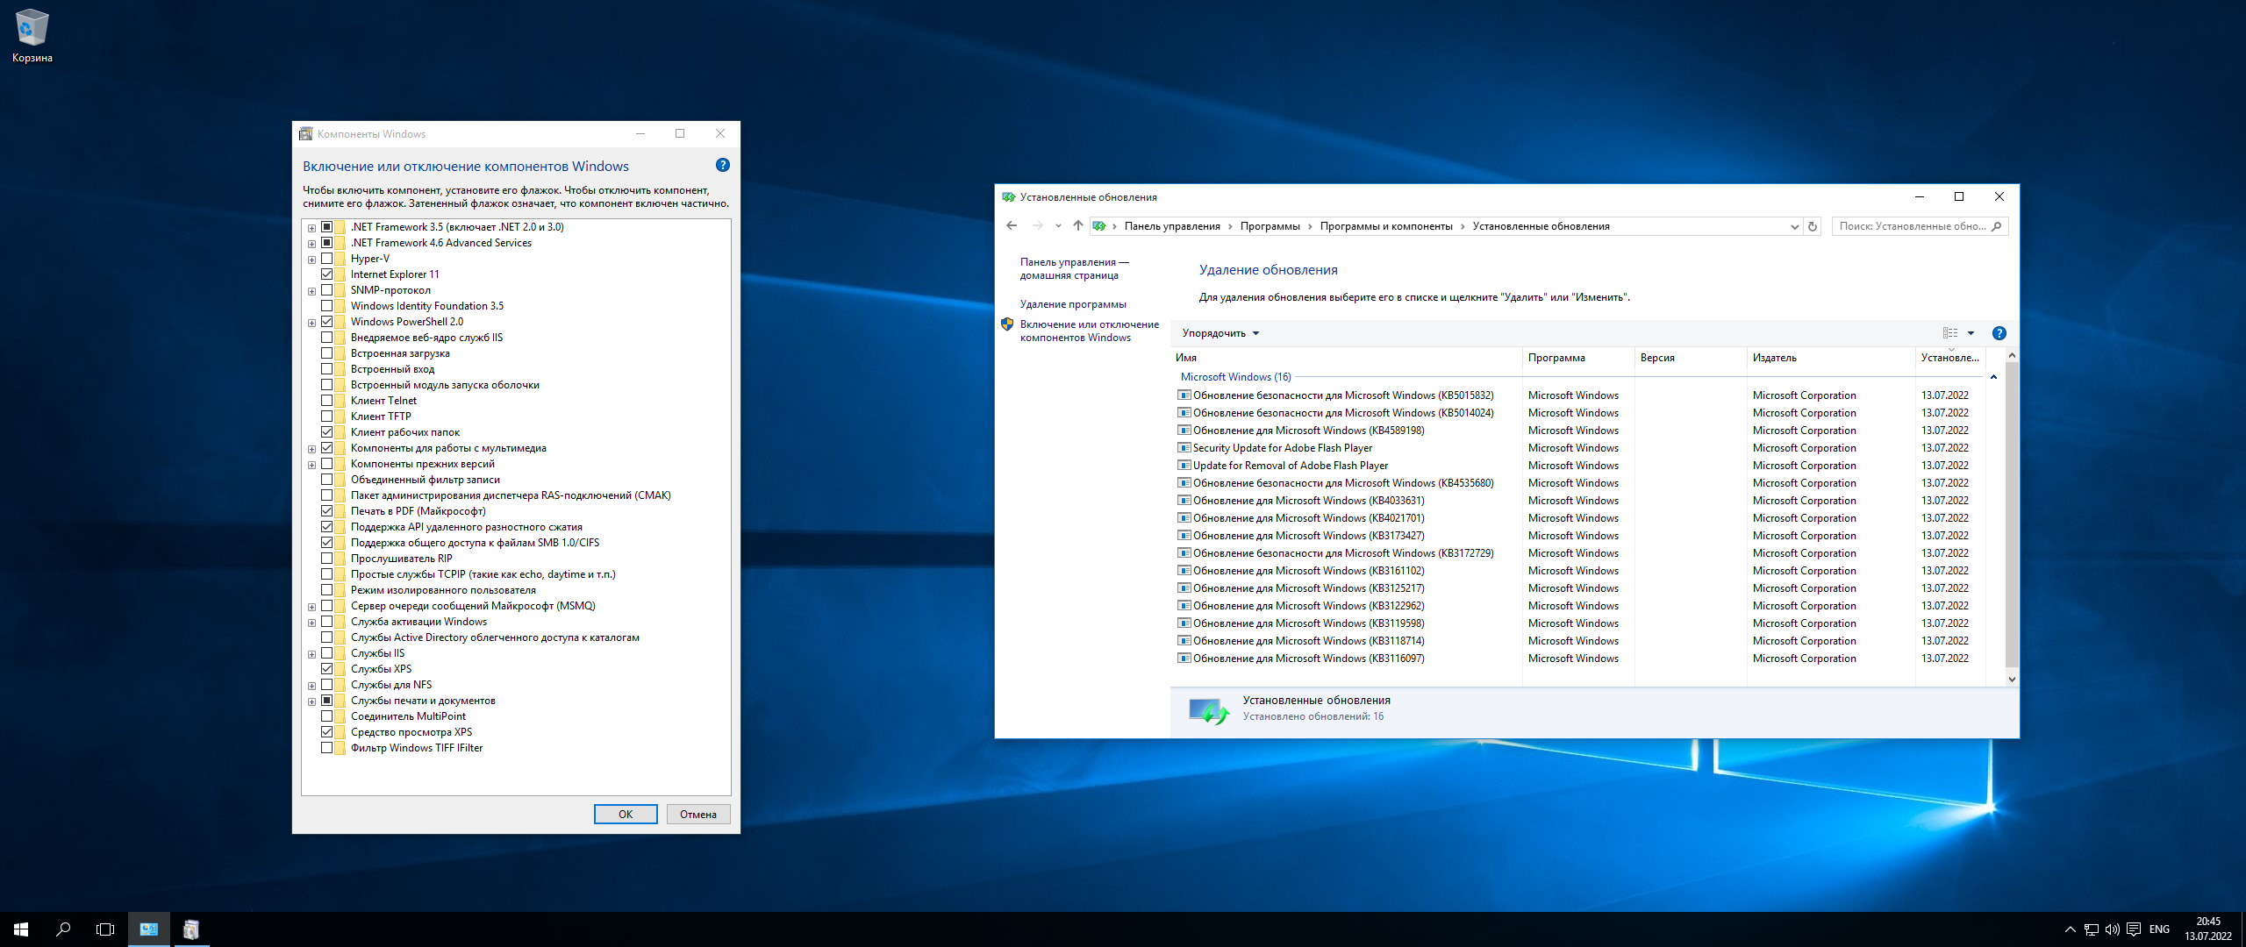The height and width of the screenshot is (947, 2246).
Task: Enable Клиент TFTP checkbox
Action: coord(327,417)
